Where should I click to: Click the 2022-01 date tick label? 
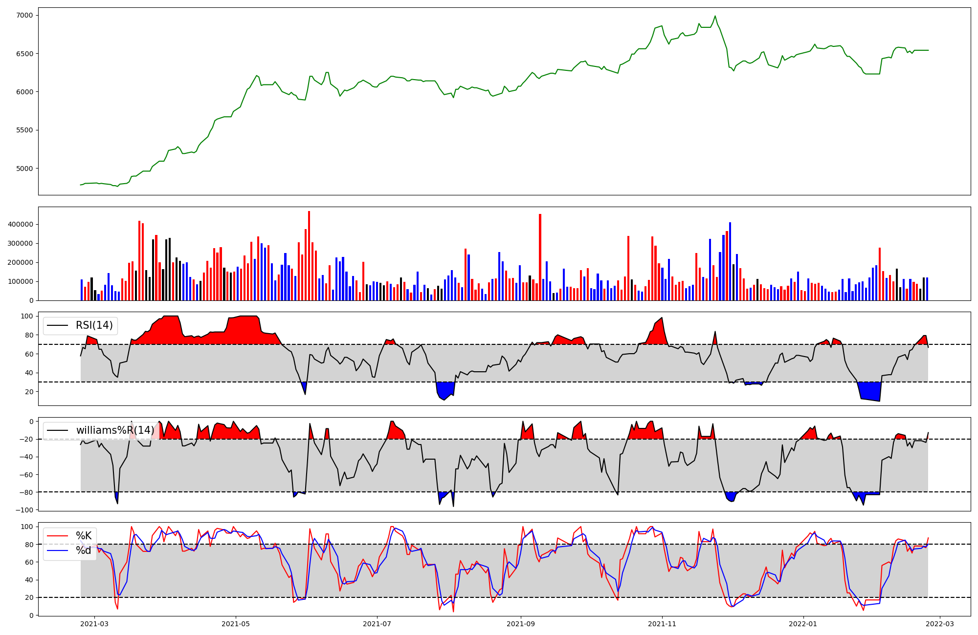click(803, 624)
